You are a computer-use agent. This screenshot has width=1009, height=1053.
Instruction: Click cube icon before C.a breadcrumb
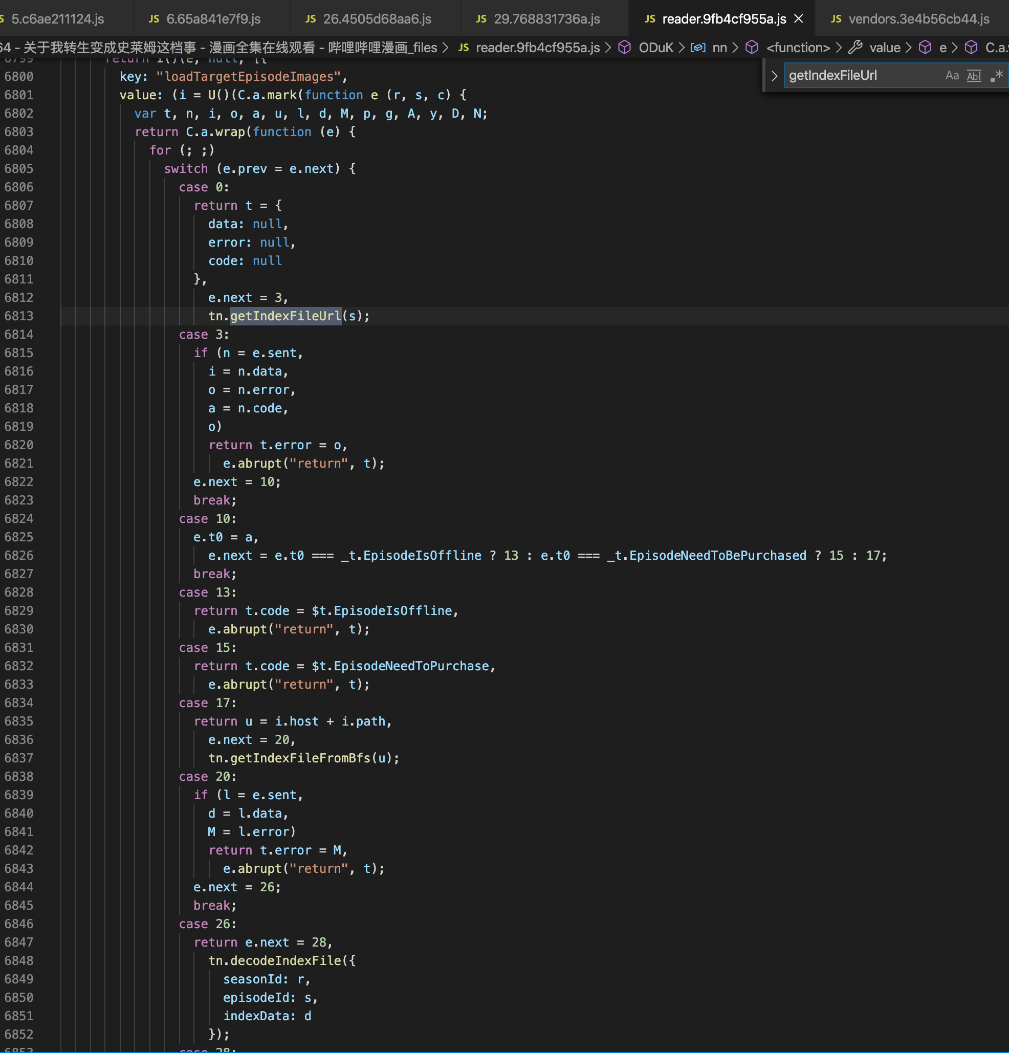(971, 48)
